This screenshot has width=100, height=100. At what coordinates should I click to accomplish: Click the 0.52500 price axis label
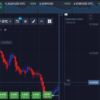coord(94,53)
